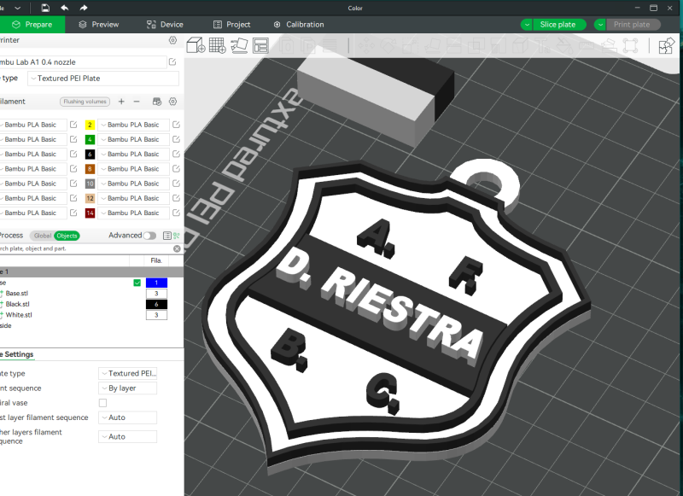Click the dark red filament 14 color swatch
This screenshot has height=496, width=683.
(90, 213)
